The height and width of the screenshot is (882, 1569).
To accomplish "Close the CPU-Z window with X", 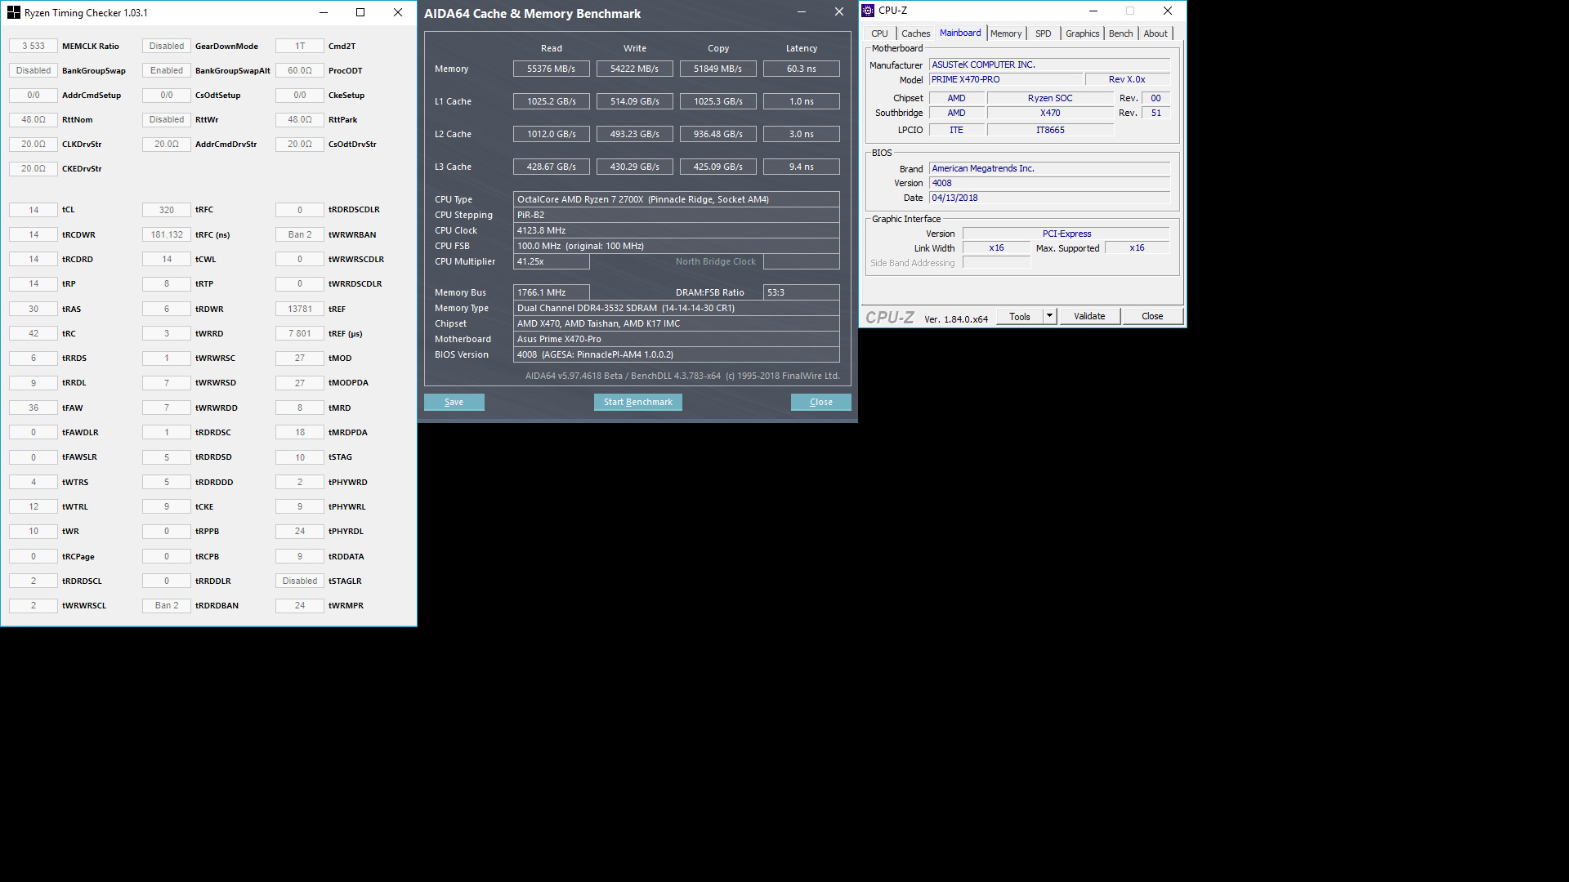I will click(x=1168, y=11).
